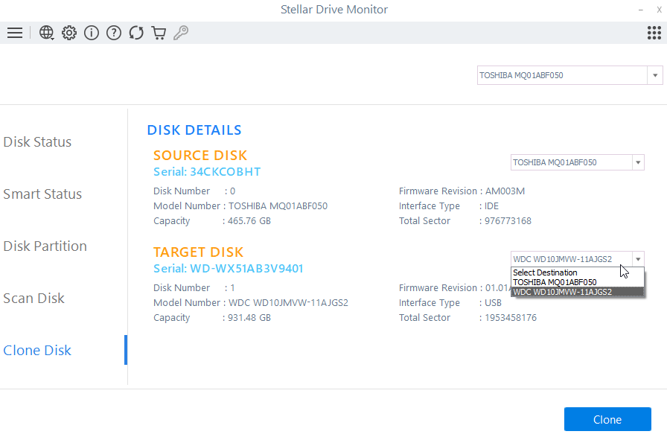667x440 pixels.
Task: Click target total sector 1953458176
Action: 511,317
